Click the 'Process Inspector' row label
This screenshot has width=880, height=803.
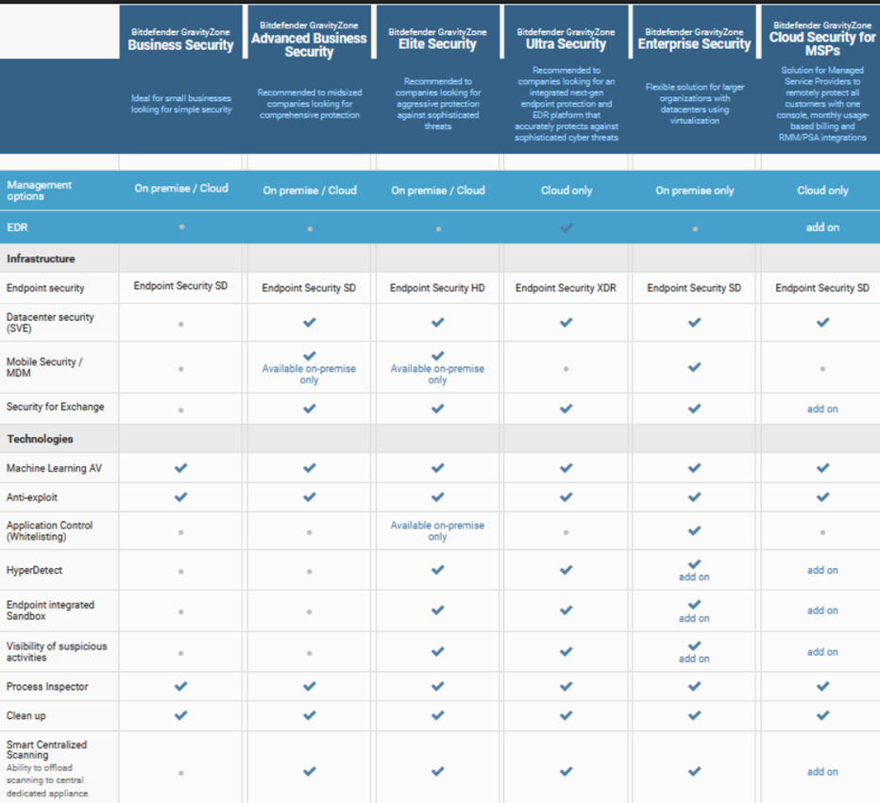(47, 686)
